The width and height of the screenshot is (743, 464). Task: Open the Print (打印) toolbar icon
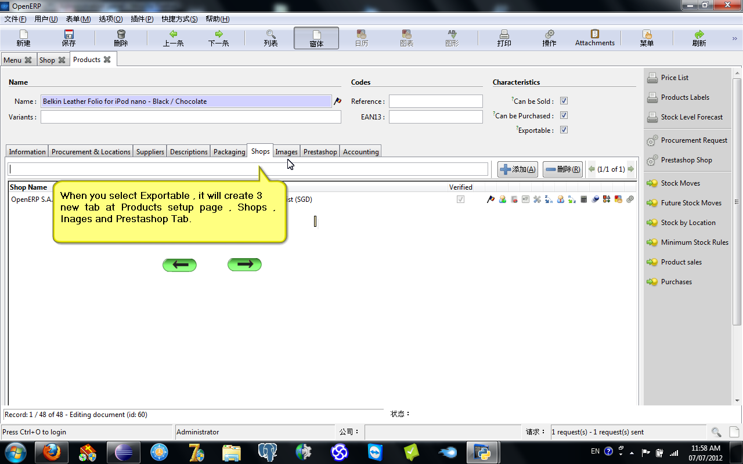[x=504, y=38]
